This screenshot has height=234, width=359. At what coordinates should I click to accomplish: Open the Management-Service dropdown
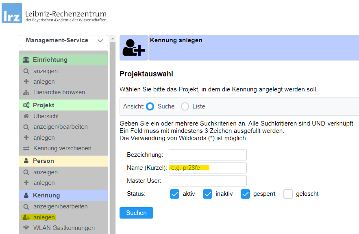point(63,40)
